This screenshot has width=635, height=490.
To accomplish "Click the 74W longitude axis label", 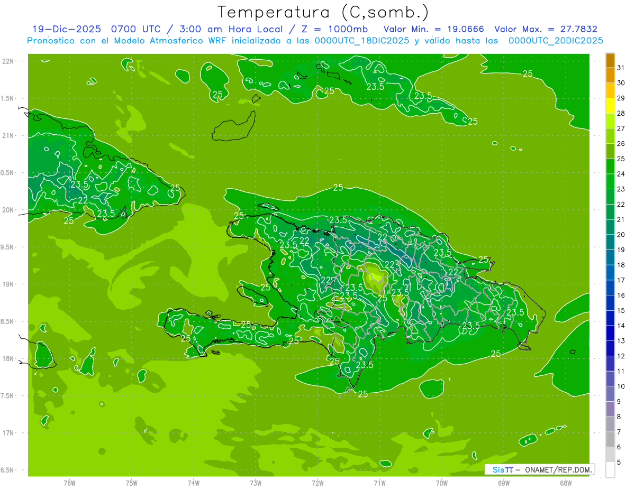I will point(194,482).
